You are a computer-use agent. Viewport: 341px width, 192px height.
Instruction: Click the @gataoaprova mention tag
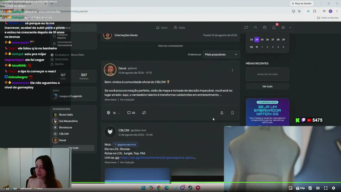(x=125, y=145)
